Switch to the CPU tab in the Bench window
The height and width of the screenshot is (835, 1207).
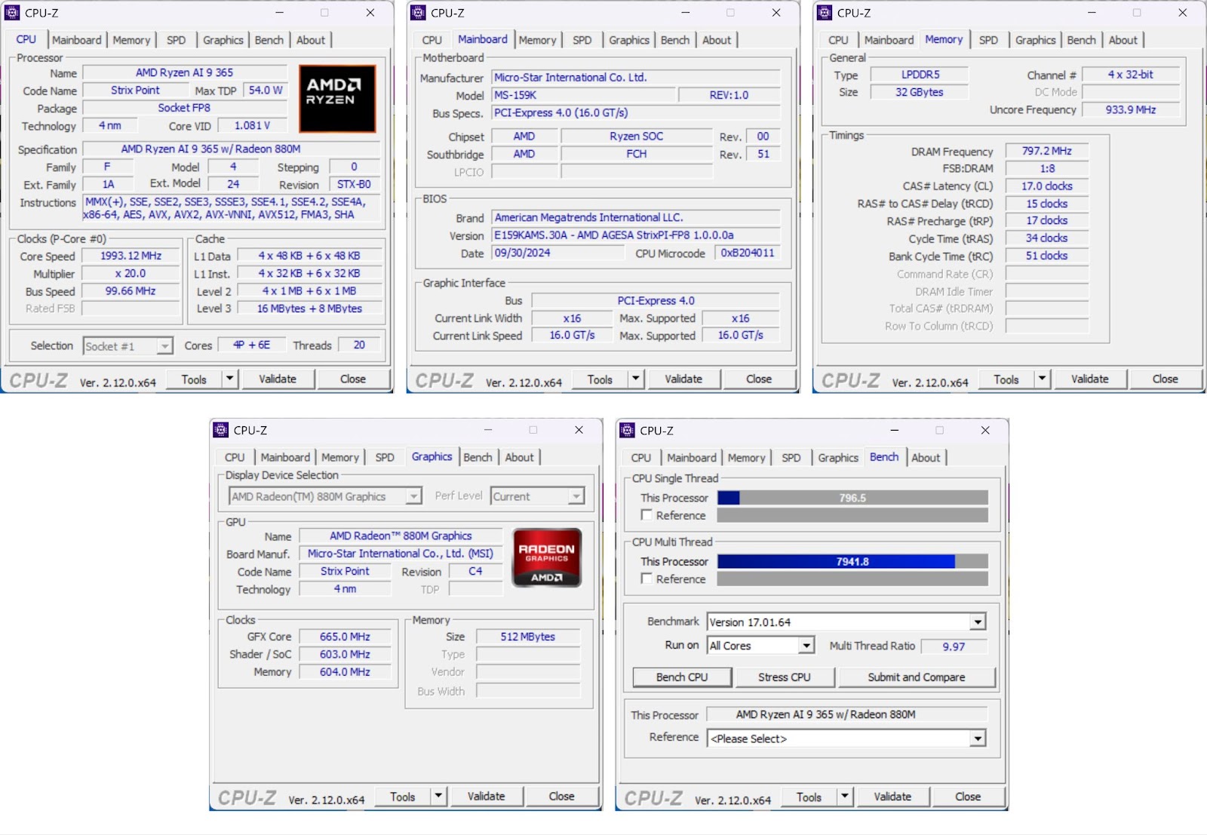click(x=641, y=457)
